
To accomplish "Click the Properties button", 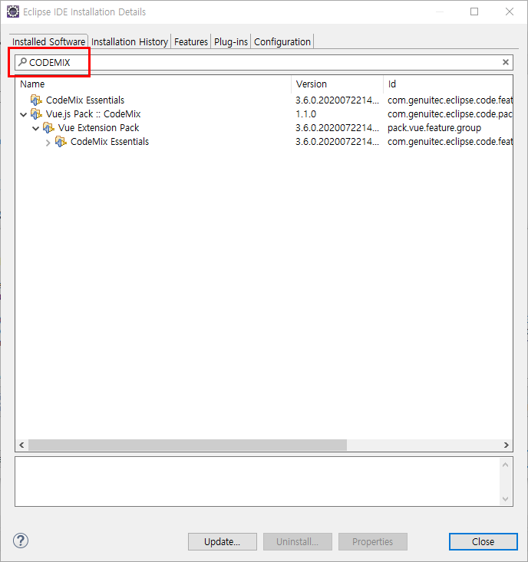I will pos(373,541).
